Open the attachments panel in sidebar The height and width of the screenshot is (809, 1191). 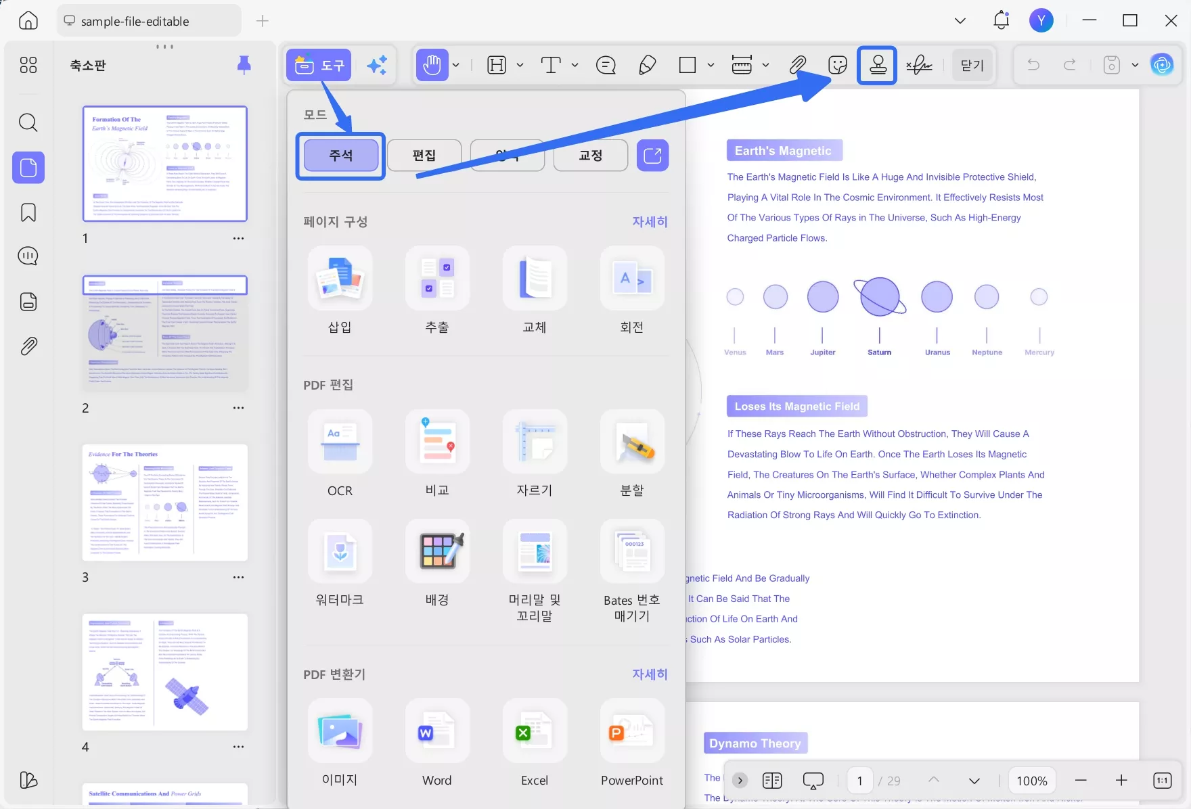pos(28,346)
